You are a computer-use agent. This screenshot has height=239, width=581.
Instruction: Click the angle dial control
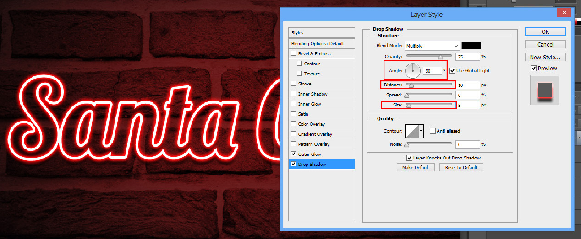[413, 70]
